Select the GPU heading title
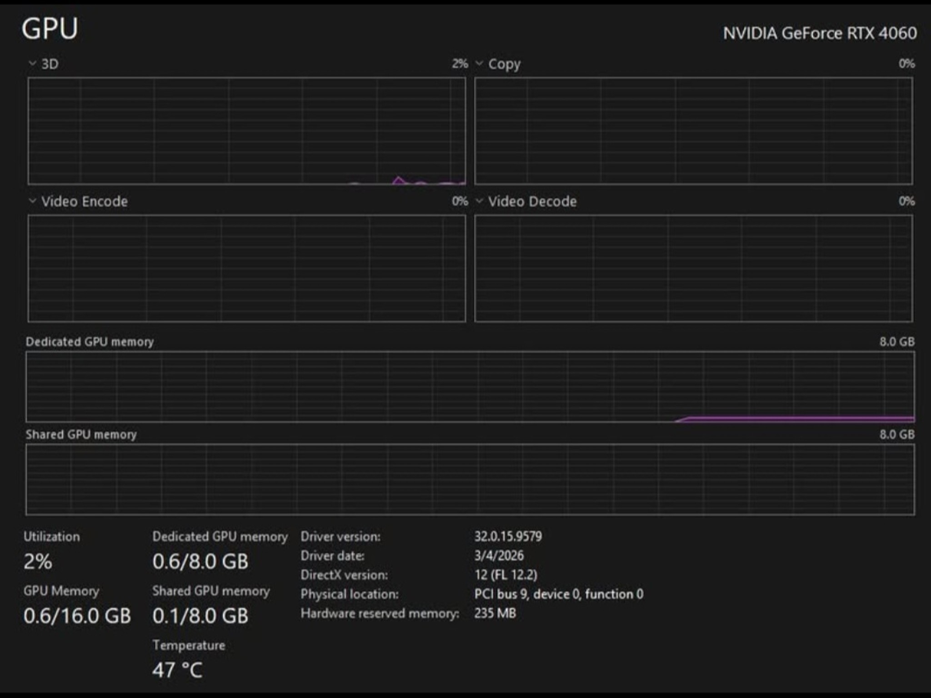The width and height of the screenshot is (931, 698). (50, 29)
